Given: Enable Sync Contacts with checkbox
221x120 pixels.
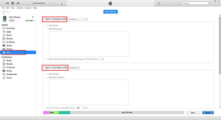Looking at the screenshot, I should pyautogui.click(x=44, y=19).
